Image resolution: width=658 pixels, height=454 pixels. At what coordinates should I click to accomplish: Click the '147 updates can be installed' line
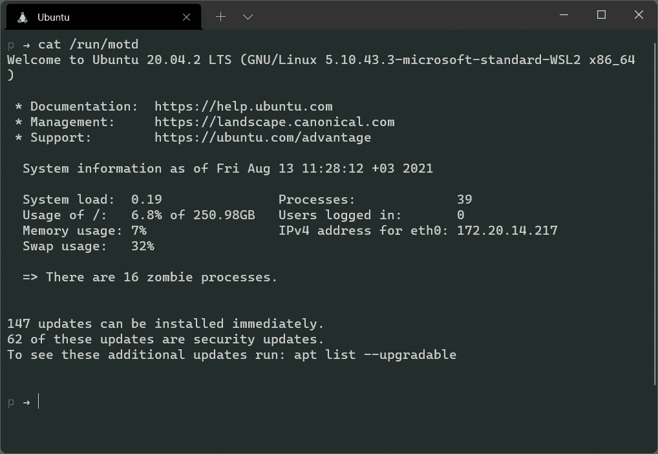click(165, 323)
